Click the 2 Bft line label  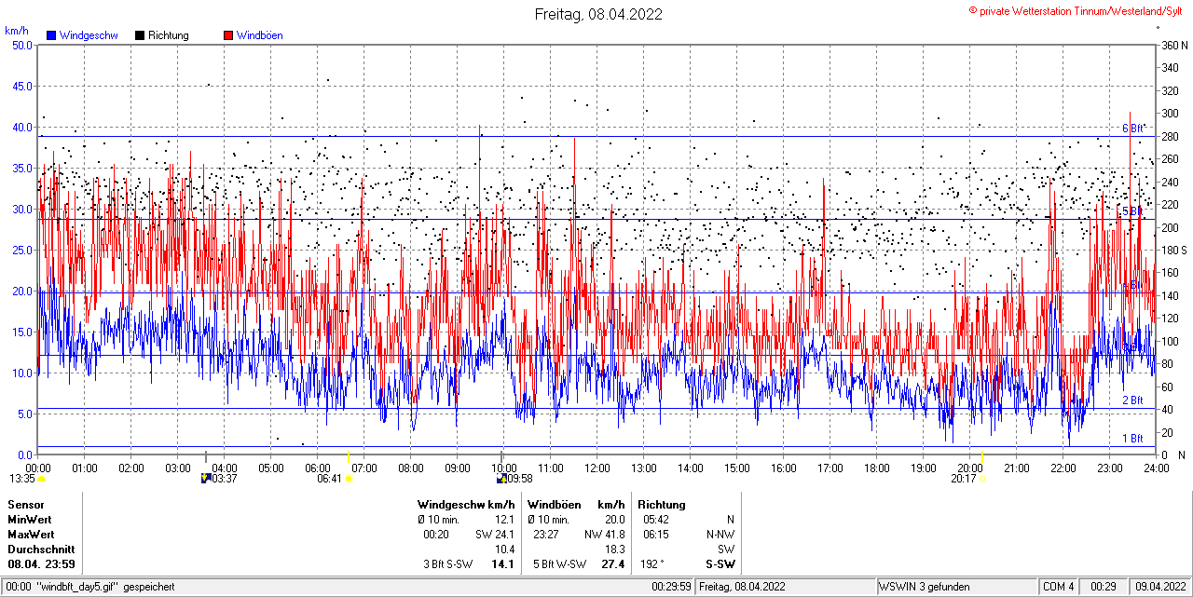1131,400
